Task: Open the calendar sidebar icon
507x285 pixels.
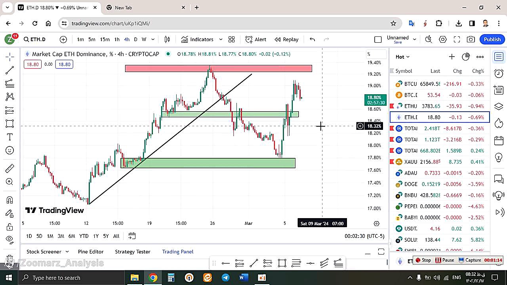Action: click(499, 141)
